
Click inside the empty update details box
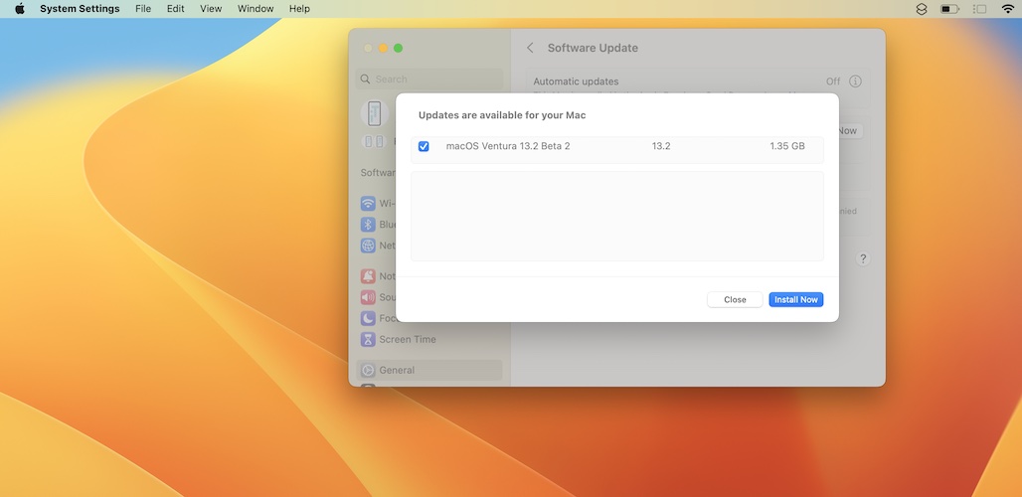click(617, 217)
